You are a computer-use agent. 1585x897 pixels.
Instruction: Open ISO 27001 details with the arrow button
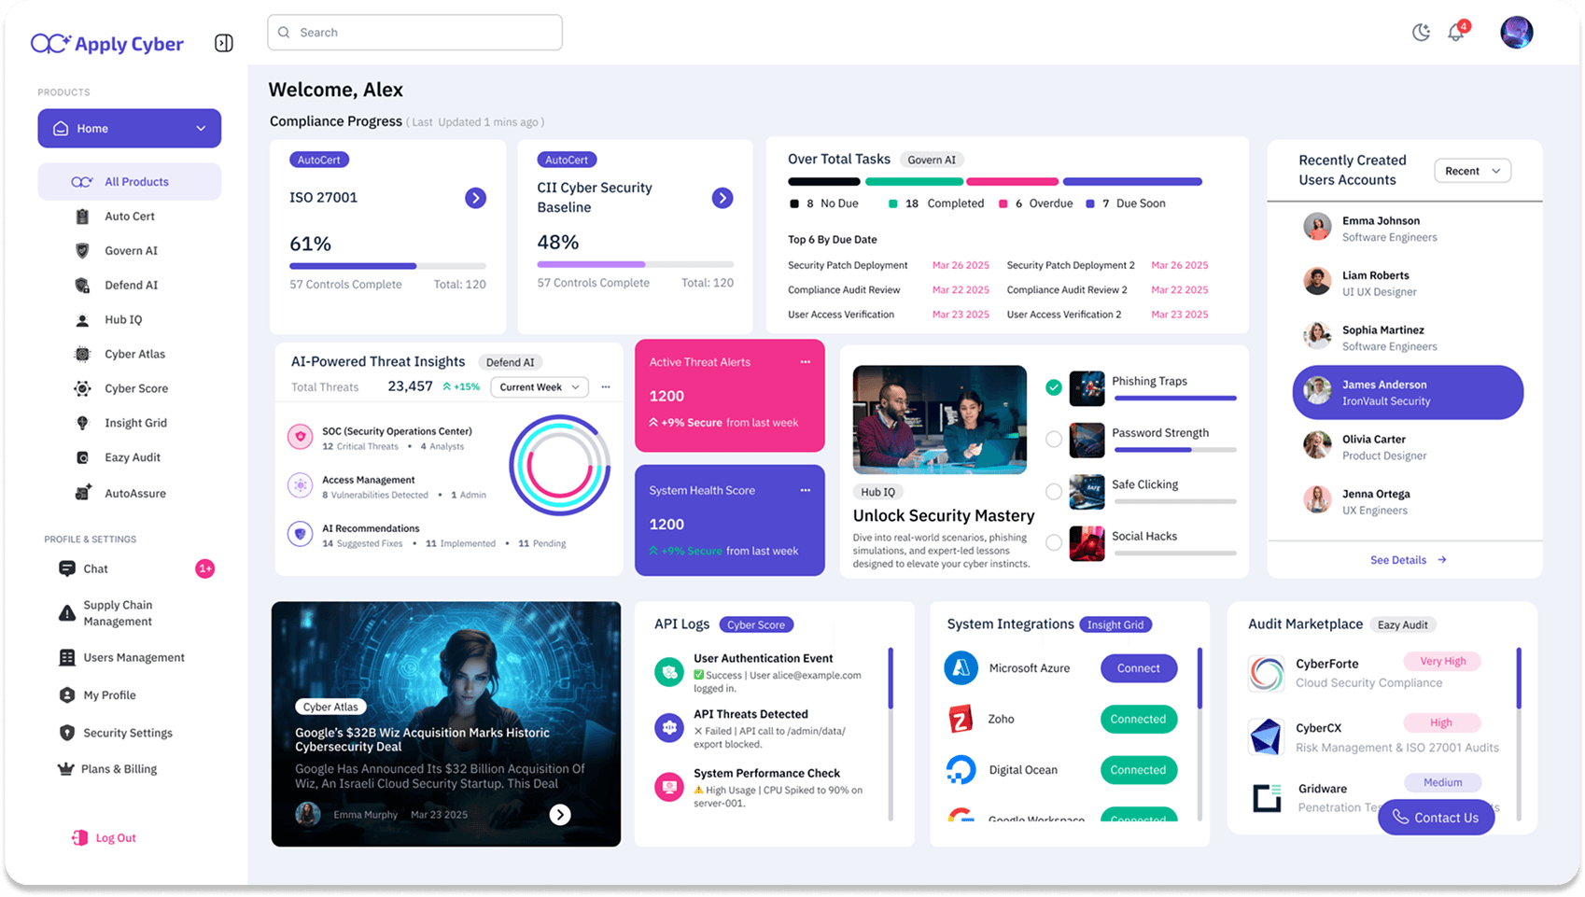[476, 198]
